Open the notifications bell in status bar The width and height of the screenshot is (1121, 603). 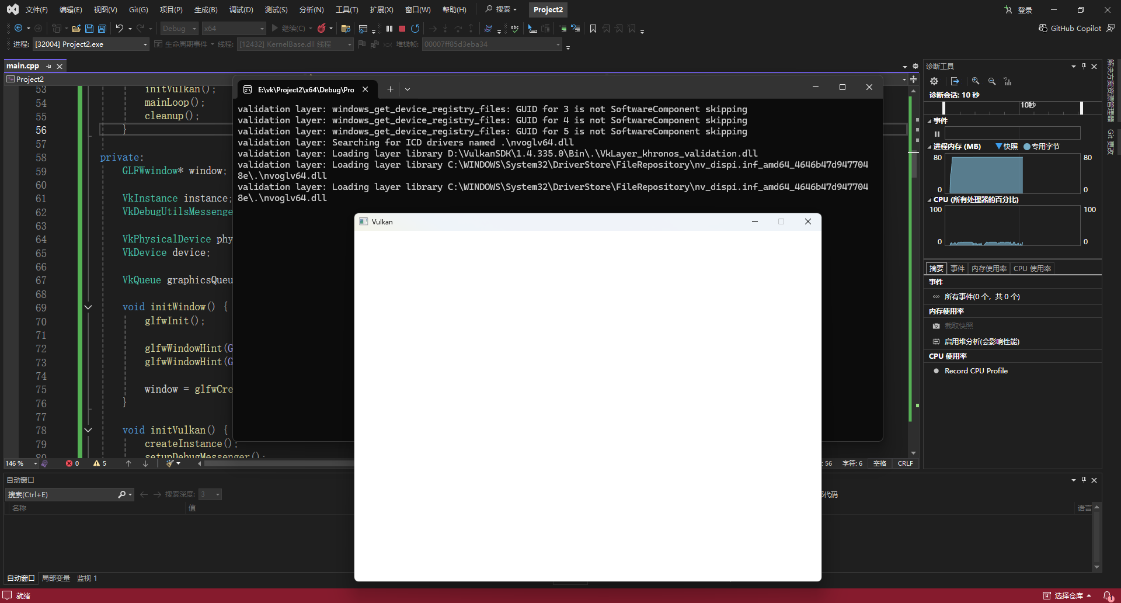(x=1107, y=595)
